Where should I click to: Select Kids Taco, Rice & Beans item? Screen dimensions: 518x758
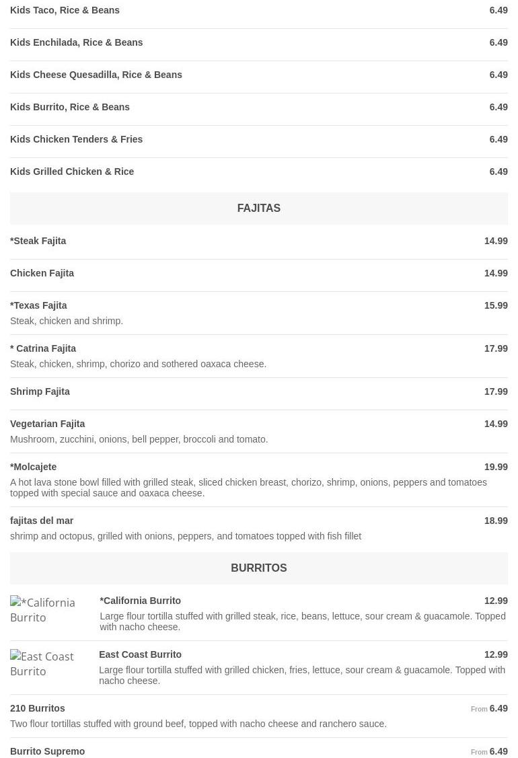[x=65, y=11]
